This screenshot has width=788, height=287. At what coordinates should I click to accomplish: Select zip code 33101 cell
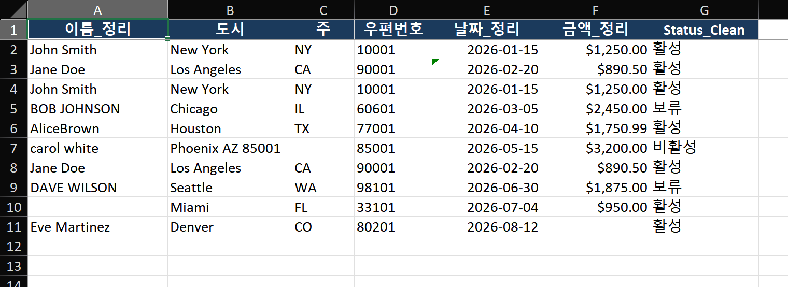click(x=393, y=207)
